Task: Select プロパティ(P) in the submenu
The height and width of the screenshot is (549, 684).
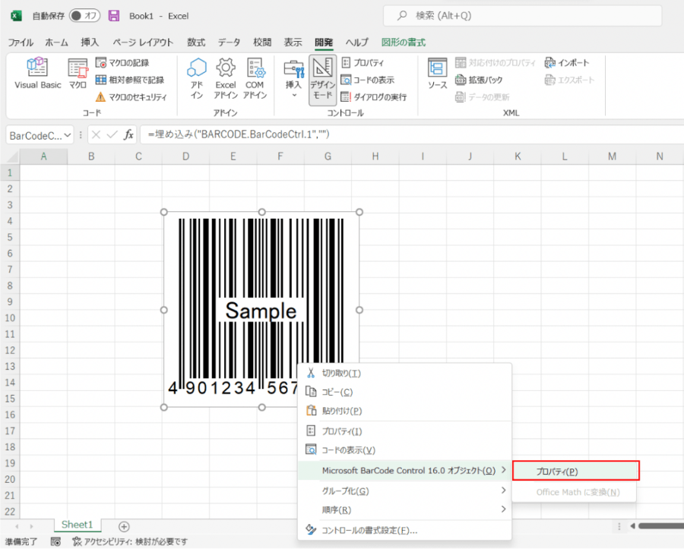Action: tap(576, 471)
